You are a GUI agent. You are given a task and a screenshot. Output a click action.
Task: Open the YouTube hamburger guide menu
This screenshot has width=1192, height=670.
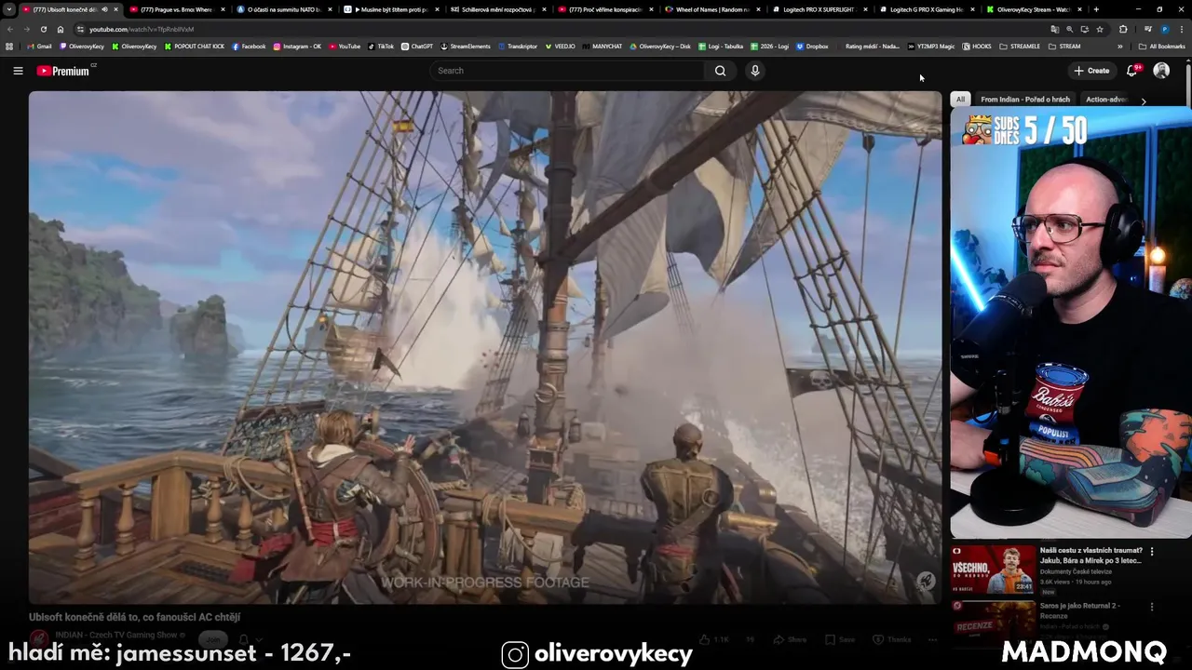click(18, 71)
